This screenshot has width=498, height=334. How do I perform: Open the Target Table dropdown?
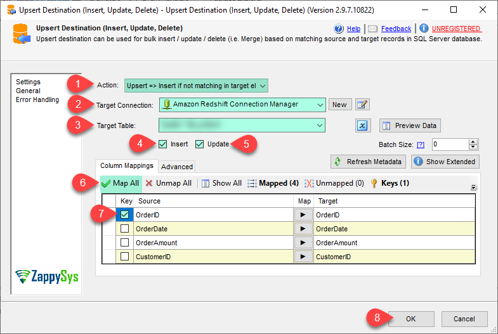(x=242, y=125)
